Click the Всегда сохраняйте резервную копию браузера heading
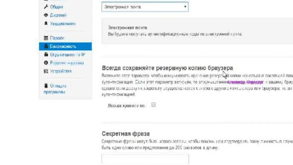 coord(167,68)
